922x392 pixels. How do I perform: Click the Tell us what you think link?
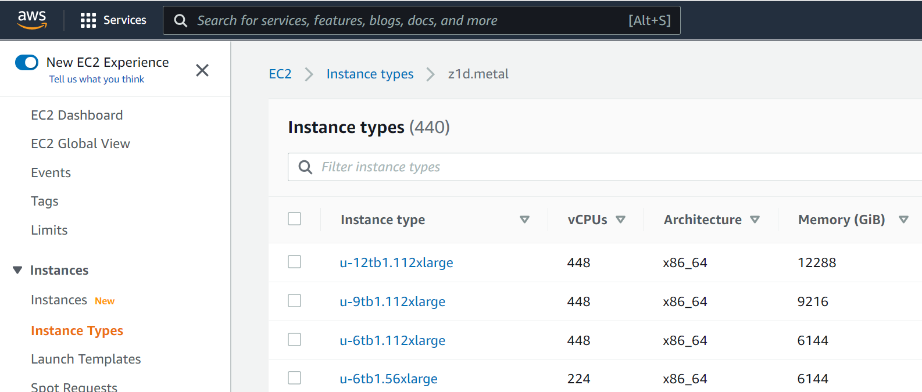(x=97, y=79)
